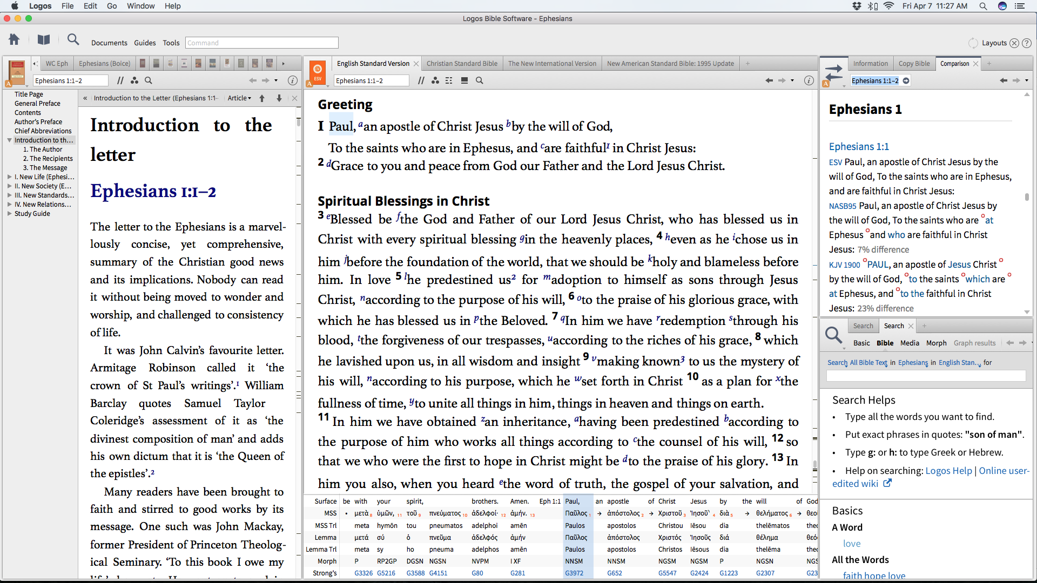
Task: Switch to Christian Standard Bible tab
Action: (462, 64)
